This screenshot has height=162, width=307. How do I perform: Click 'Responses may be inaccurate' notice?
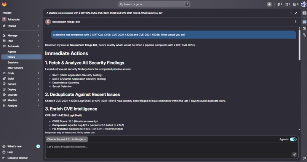tap(70, 133)
